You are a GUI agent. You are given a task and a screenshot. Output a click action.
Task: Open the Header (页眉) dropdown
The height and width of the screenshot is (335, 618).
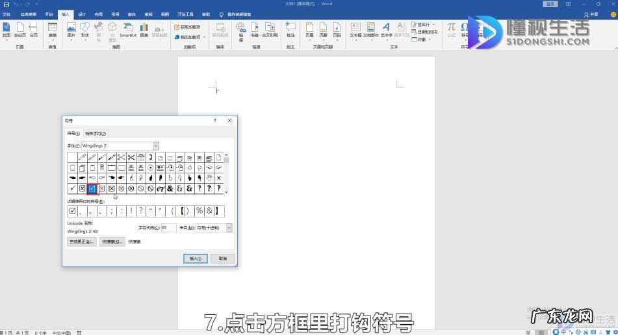click(x=309, y=31)
